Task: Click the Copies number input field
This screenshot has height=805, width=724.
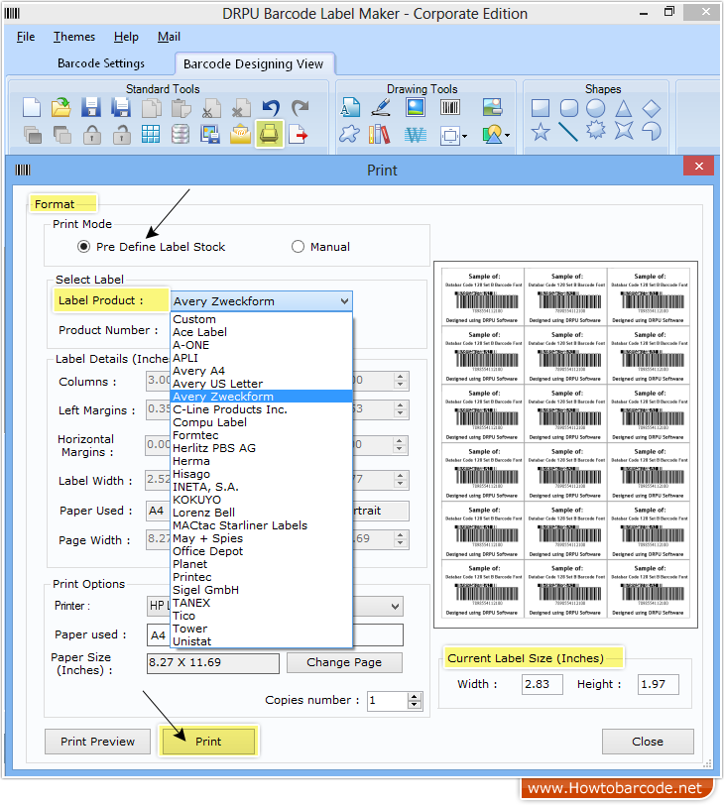Action: click(x=388, y=700)
